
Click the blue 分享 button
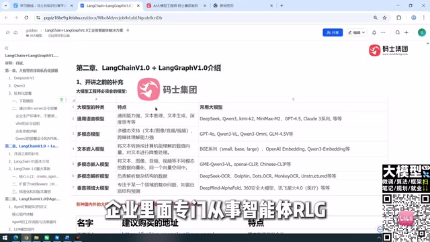(333, 32)
